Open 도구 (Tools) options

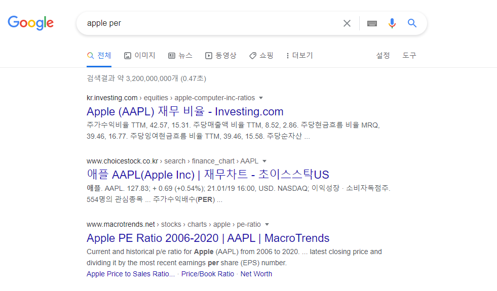click(409, 56)
